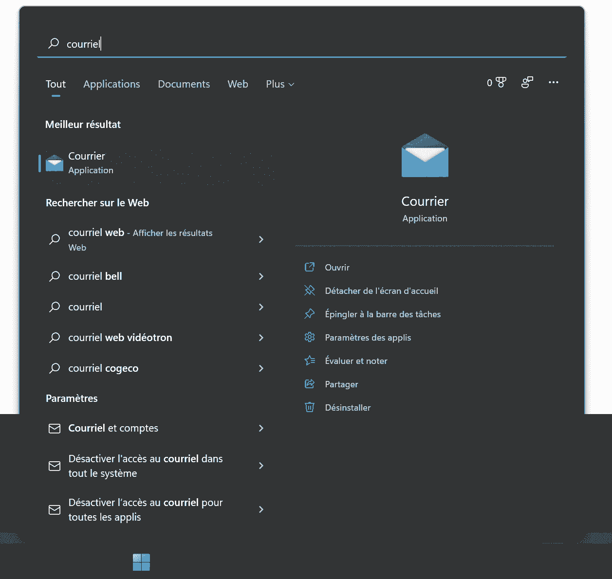The width and height of the screenshot is (612, 579).
Task: Expand arrow next to Courriel et comptes
Action: [x=261, y=428]
